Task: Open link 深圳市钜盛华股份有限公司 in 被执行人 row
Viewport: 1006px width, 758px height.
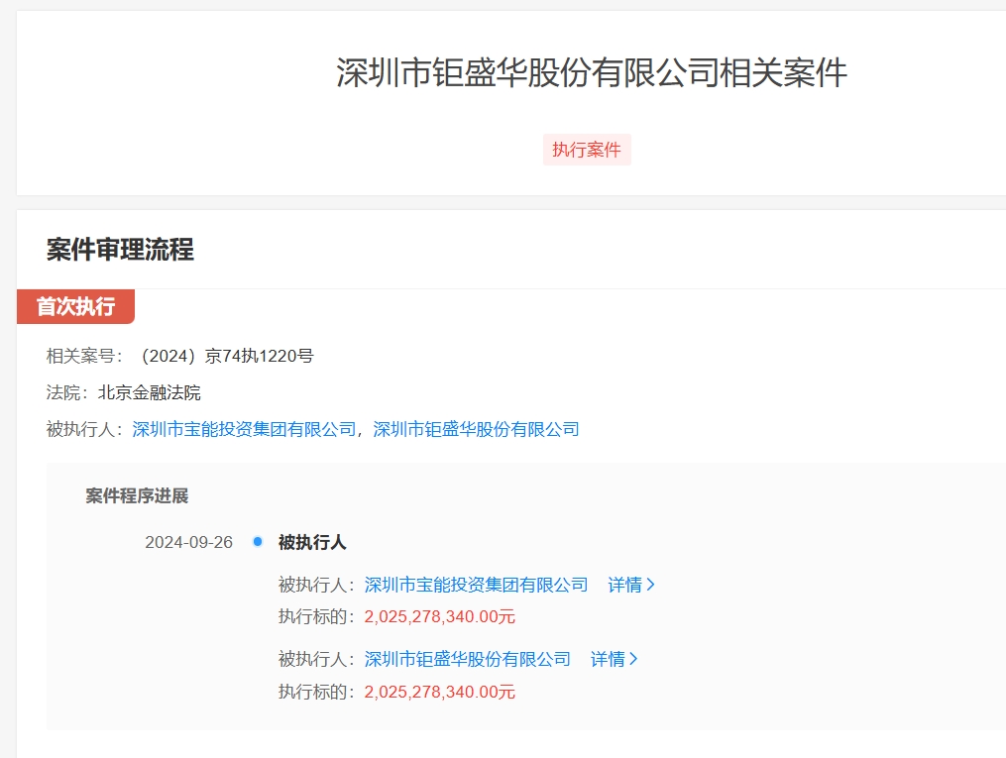Action: (475, 429)
